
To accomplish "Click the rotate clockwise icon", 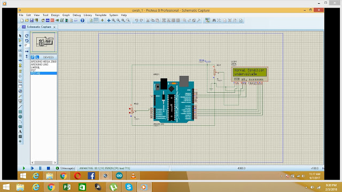I will (27, 36).
